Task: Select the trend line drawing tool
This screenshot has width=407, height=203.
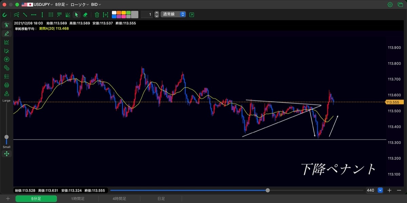Action: tap(25, 15)
